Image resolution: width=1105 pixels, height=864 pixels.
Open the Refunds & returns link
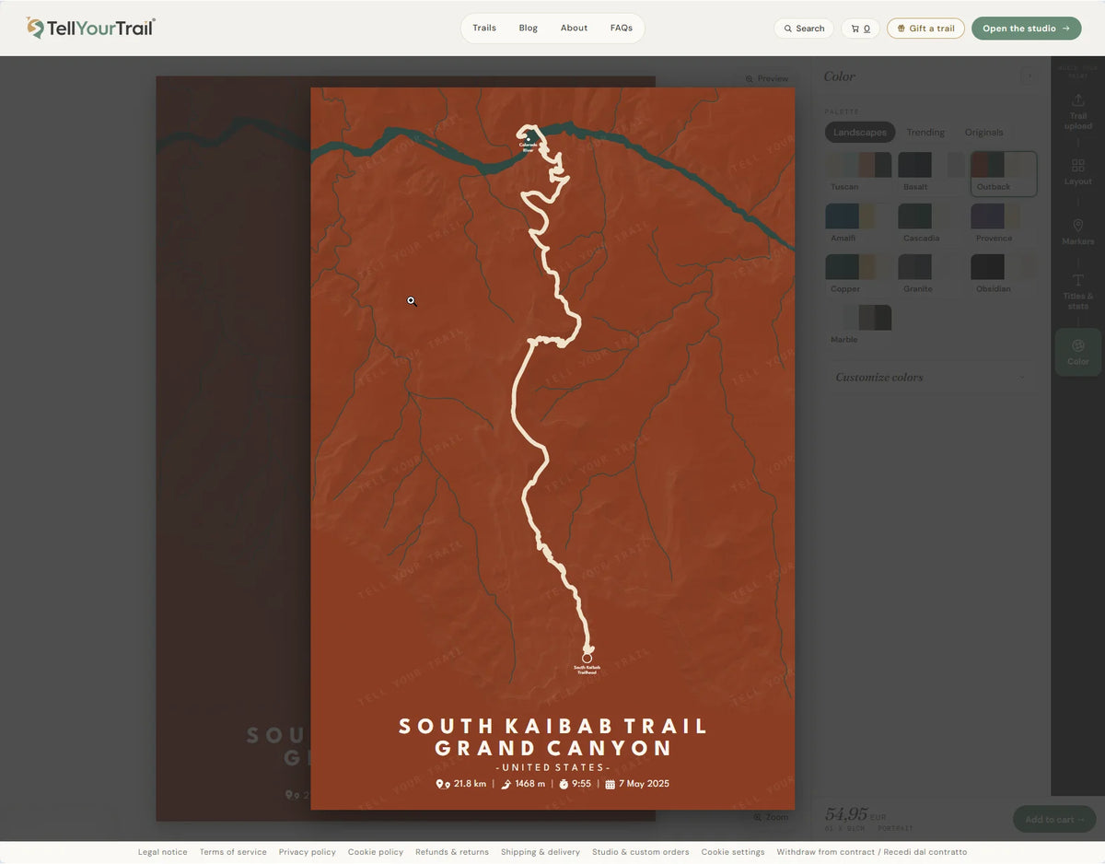(452, 852)
